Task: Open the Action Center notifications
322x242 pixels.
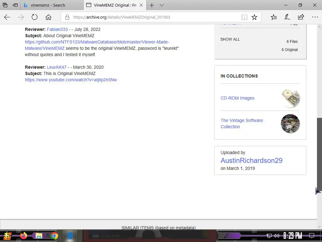Action: (x=312, y=236)
